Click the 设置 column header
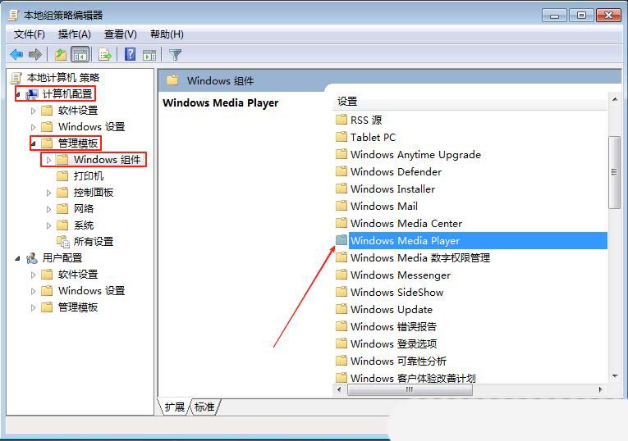Image resolution: width=628 pixels, height=441 pixels. point(348,101)
